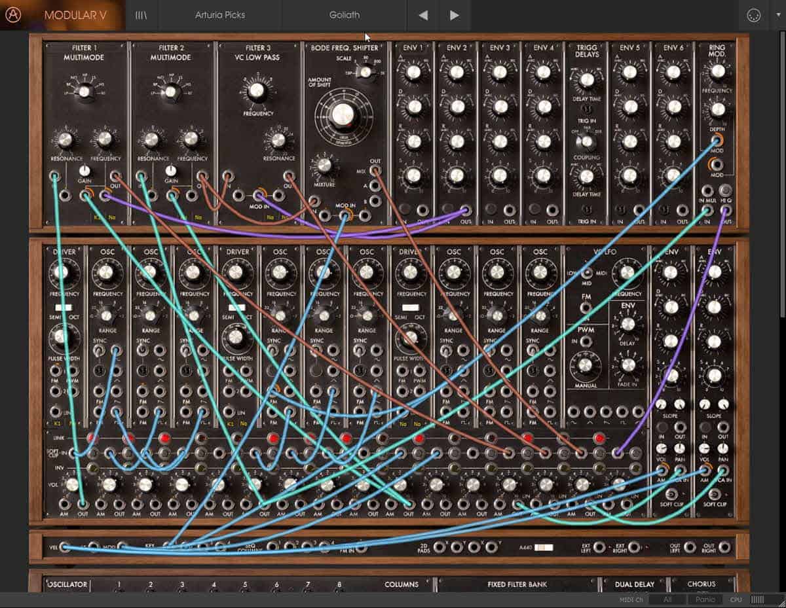Open the Fixed Filter Bank section

pyautogui.click(x=517, y=584)
